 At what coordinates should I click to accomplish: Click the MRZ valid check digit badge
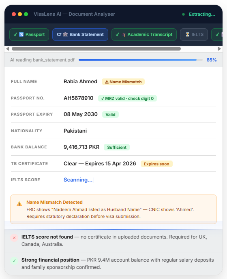point(127,98)
